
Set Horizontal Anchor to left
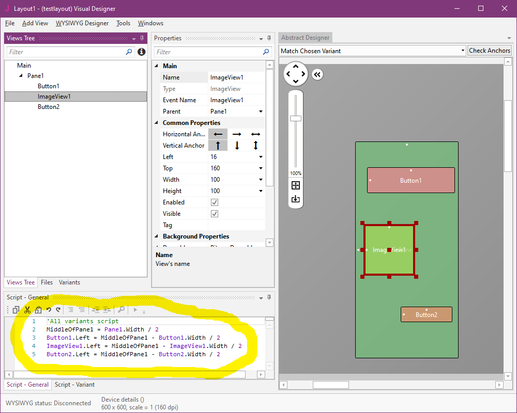[218, 134]
